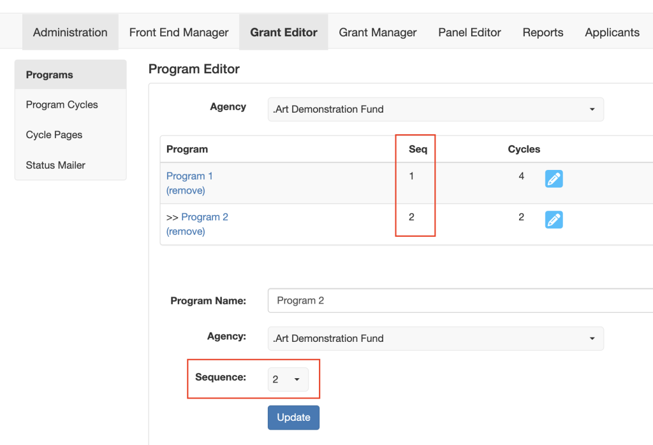This screenshot has height=445, width=653.
Task: Go to the Grant Manager tab
Action: coord(378,32)
